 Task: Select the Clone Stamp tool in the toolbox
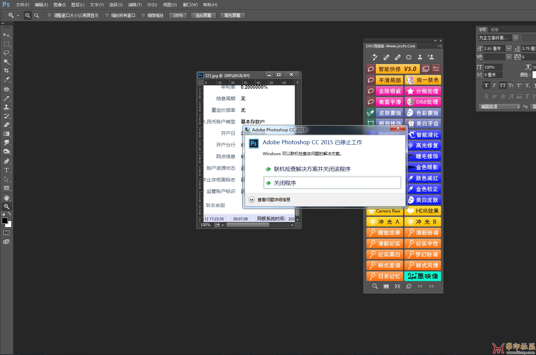pyautogui.click(x=6, y=107)
